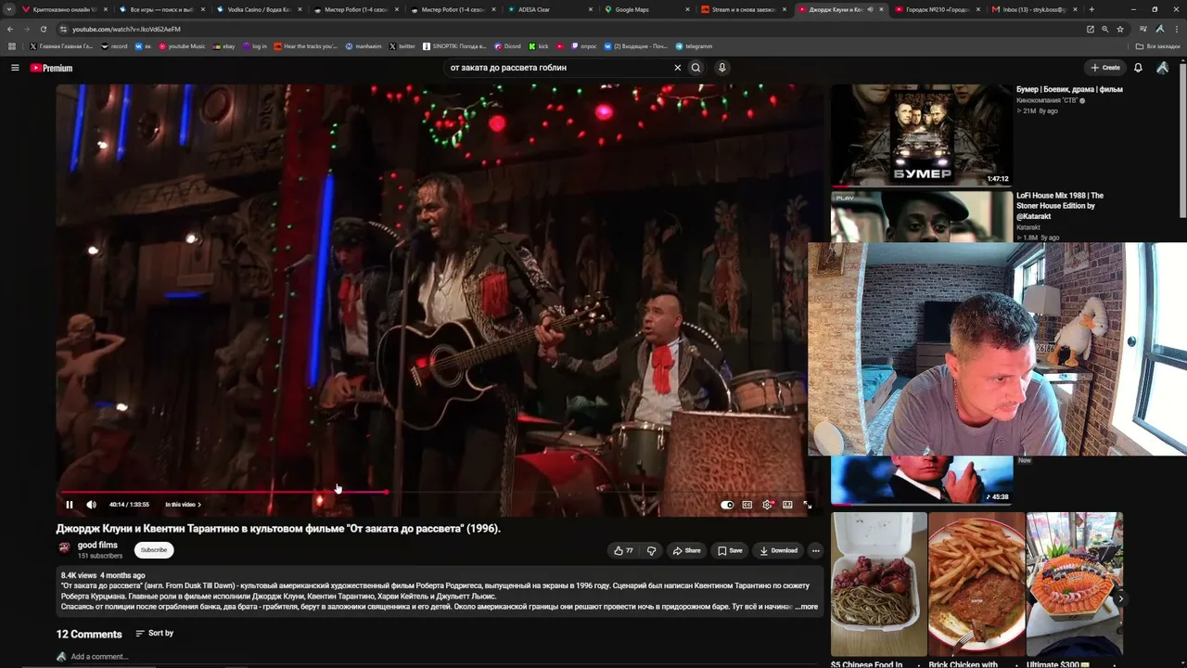The height and width of the screenshot is (668, 1187).
Task: Open the tab search dropdown arrow
Action: (x=10, y=9)
